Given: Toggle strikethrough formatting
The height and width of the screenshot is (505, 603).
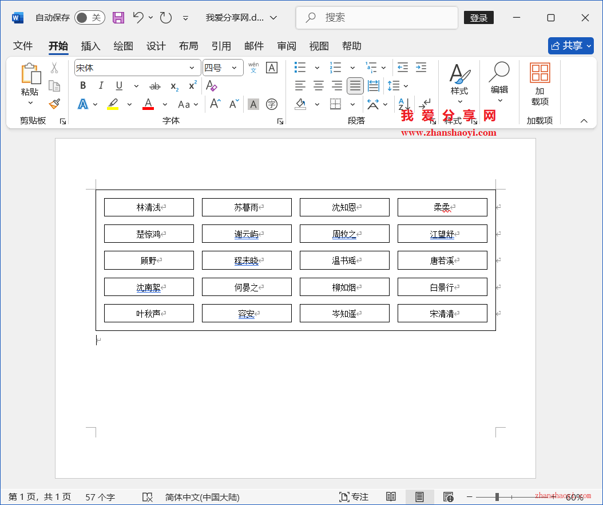Looking at the screenshot, I should (x=155, y=86).
